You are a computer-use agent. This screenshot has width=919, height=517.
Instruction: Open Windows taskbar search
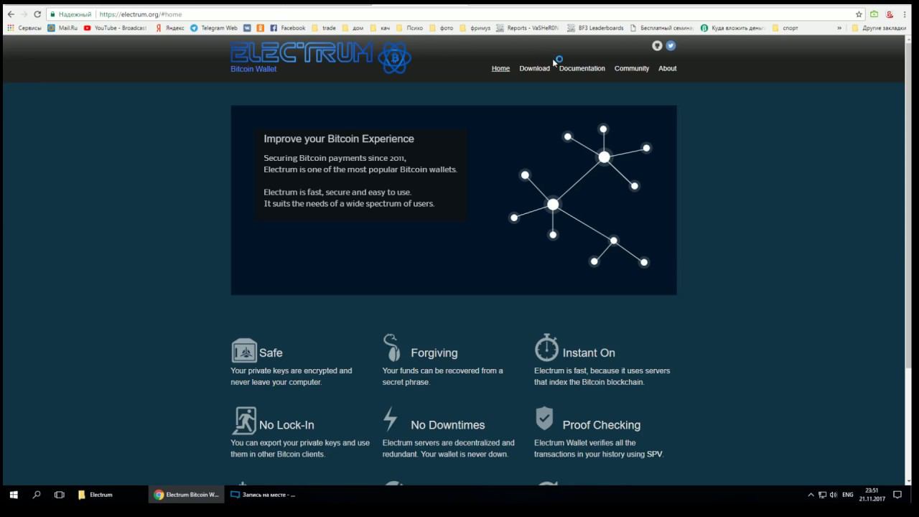coord(37,495)
